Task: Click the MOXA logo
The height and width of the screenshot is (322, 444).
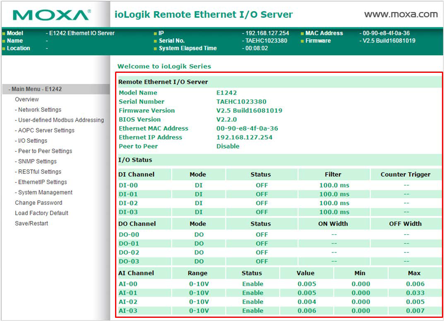Action: coord(52,15)
